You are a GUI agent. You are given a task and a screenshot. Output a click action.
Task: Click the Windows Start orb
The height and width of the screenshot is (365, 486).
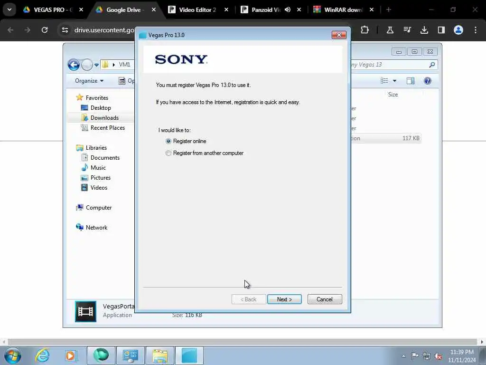pos(13,355)
